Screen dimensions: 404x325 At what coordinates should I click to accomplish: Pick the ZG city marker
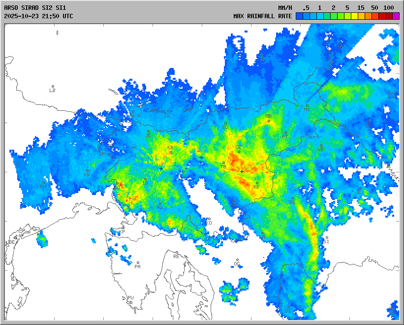pos(292,198)
